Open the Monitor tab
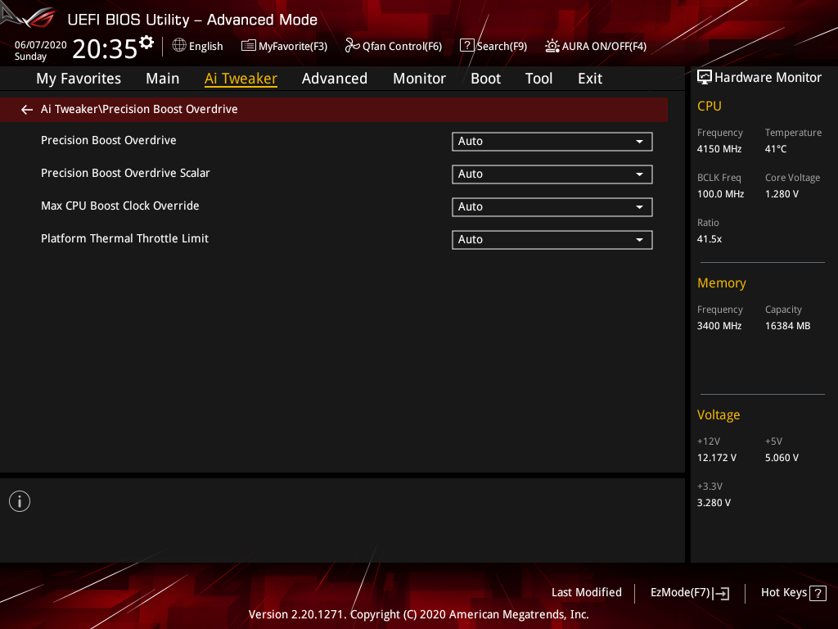Image resolution: width=838 pixels, height=629 pixels. (x=420, y=79)
